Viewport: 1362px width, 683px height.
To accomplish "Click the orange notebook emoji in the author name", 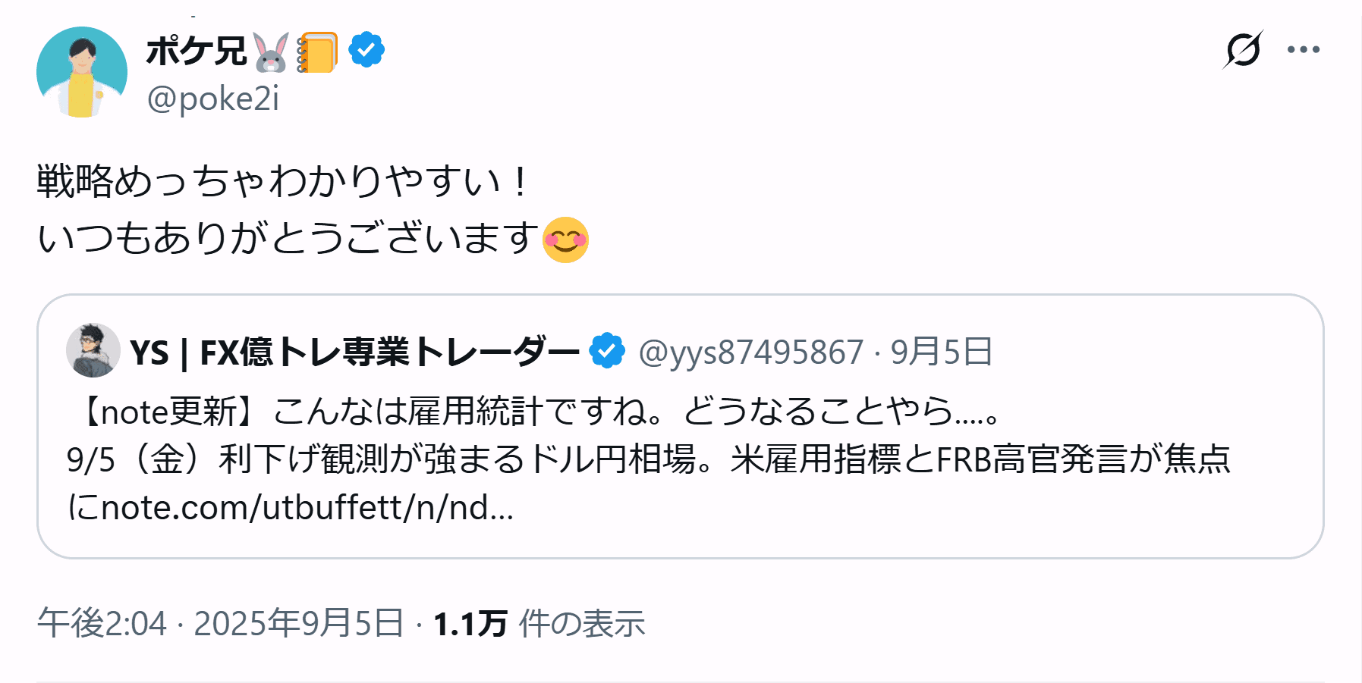I will click(x=317, y=52).
